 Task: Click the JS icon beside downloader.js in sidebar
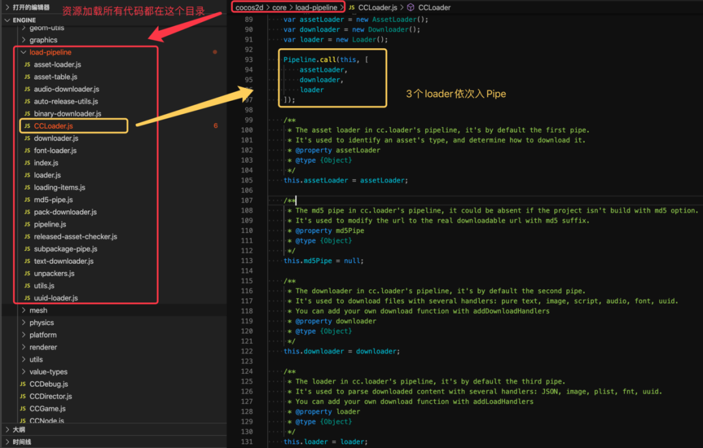[27, 138]
